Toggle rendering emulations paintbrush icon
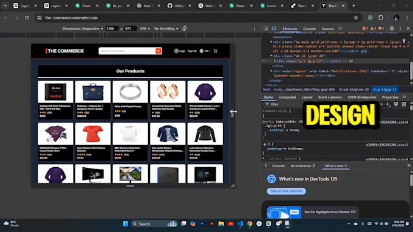The image size is (413, 232). pos(396,104)
